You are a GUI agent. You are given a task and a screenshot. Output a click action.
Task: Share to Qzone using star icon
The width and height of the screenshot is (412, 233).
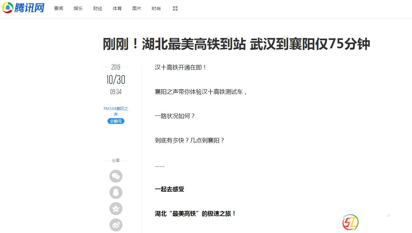[116, 209]
